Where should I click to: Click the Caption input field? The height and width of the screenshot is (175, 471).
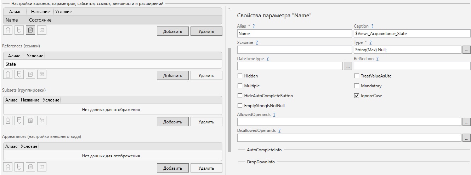(x=412, y=34)
